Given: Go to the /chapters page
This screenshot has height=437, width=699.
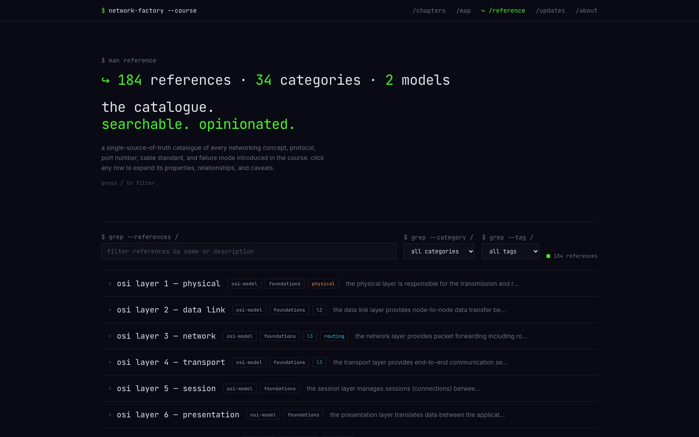Looking at the screenshot, I should click(x=429, y=10).
